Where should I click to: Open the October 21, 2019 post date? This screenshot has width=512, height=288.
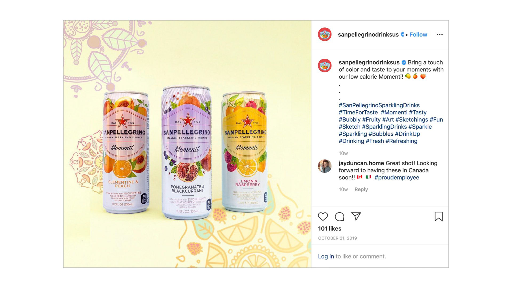(337, 238)
